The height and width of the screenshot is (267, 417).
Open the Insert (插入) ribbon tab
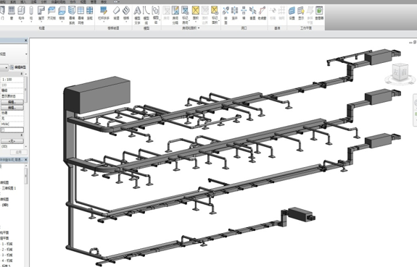pos(23,1)
